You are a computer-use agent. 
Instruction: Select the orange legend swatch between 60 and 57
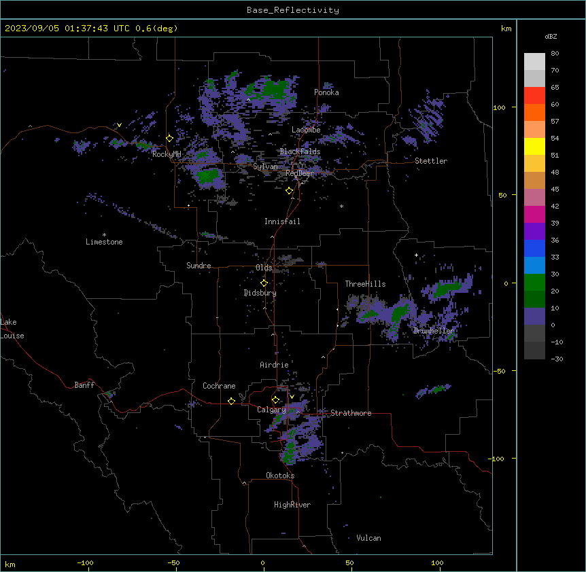[x=534, y=112]
